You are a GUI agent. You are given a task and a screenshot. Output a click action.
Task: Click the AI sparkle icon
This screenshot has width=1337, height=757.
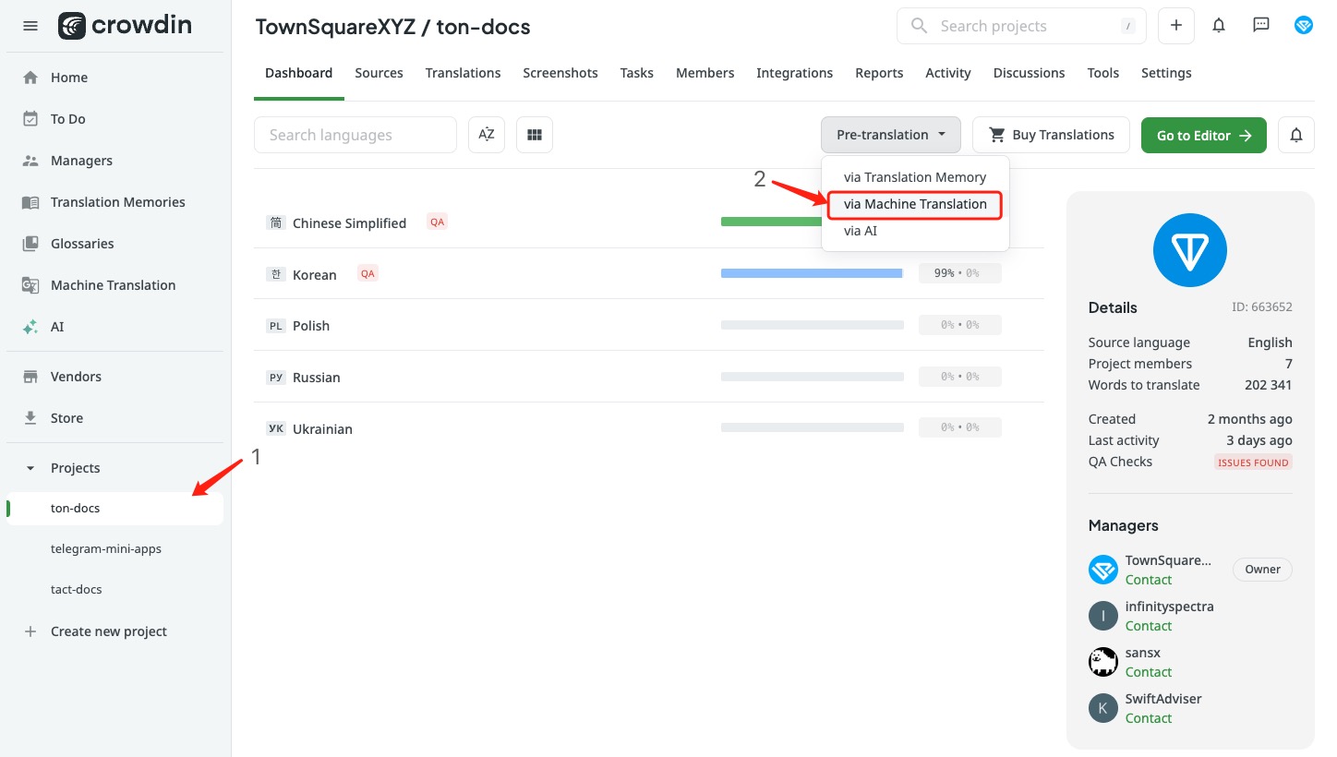click(30, 327)
